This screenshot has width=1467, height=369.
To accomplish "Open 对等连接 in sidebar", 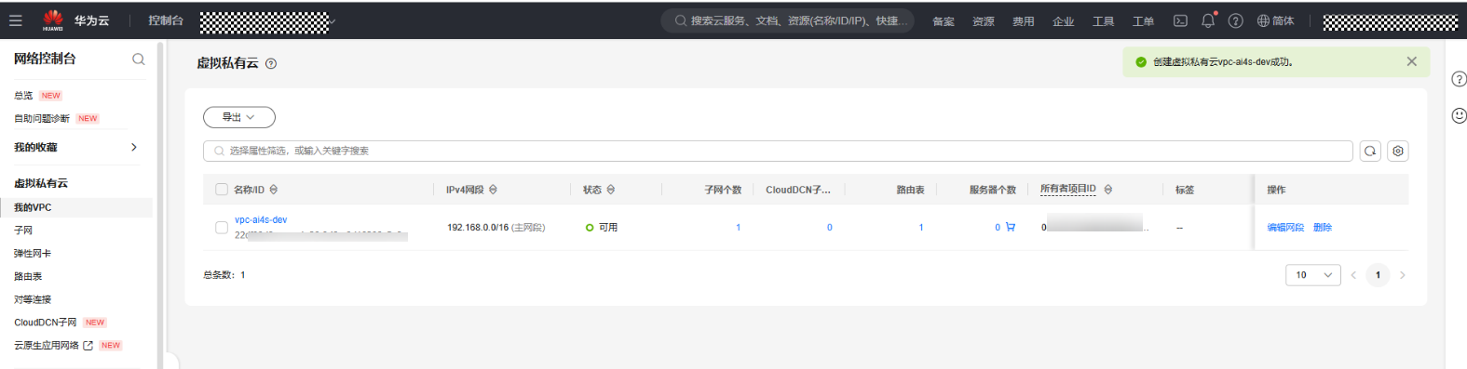I will 33,299.
